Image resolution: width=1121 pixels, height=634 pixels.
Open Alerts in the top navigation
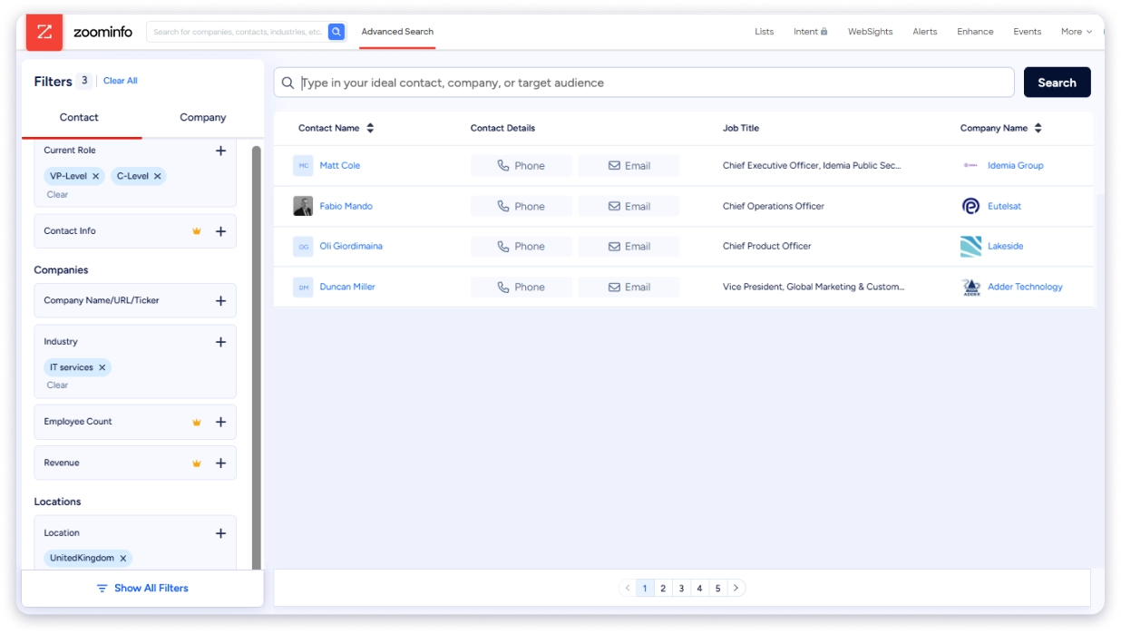coord(925,32)
